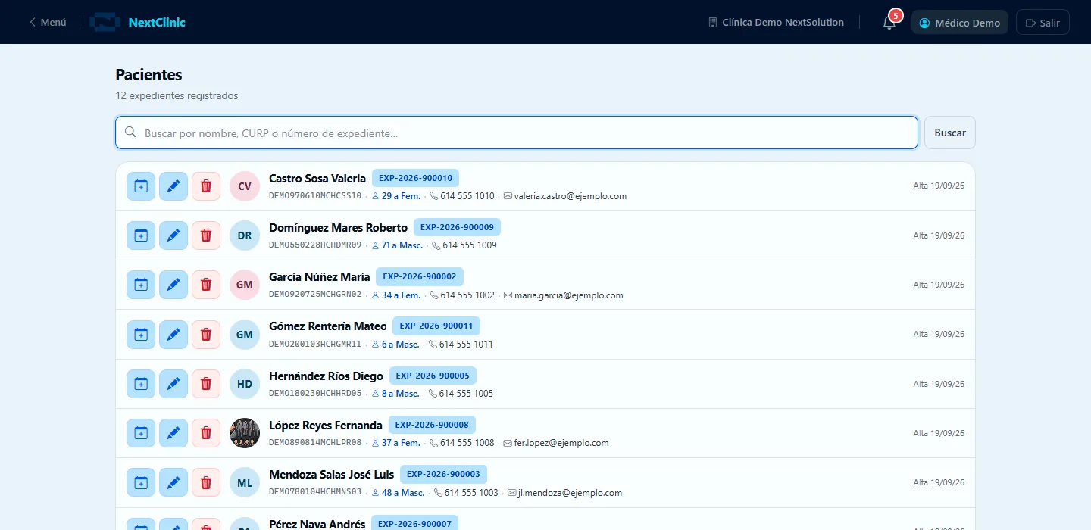Schedule appointment for García Núñez María
Screen dimensions: 1091x530
(x=141, y=285)
